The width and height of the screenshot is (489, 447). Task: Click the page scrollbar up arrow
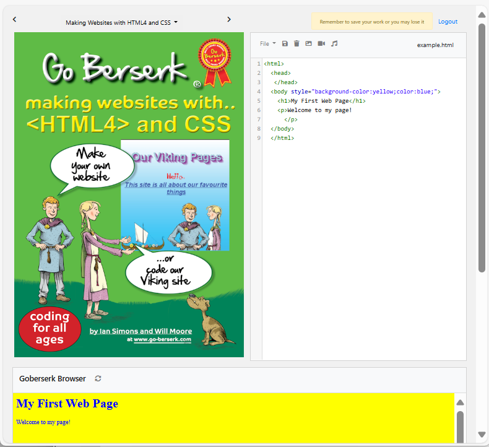pos(482,15)
